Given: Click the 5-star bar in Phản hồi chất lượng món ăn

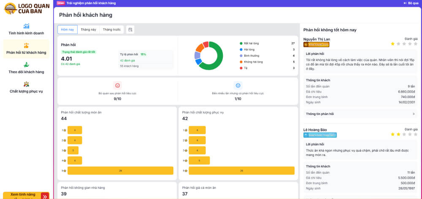Looking at the screenshot, I should pos(120,171).
